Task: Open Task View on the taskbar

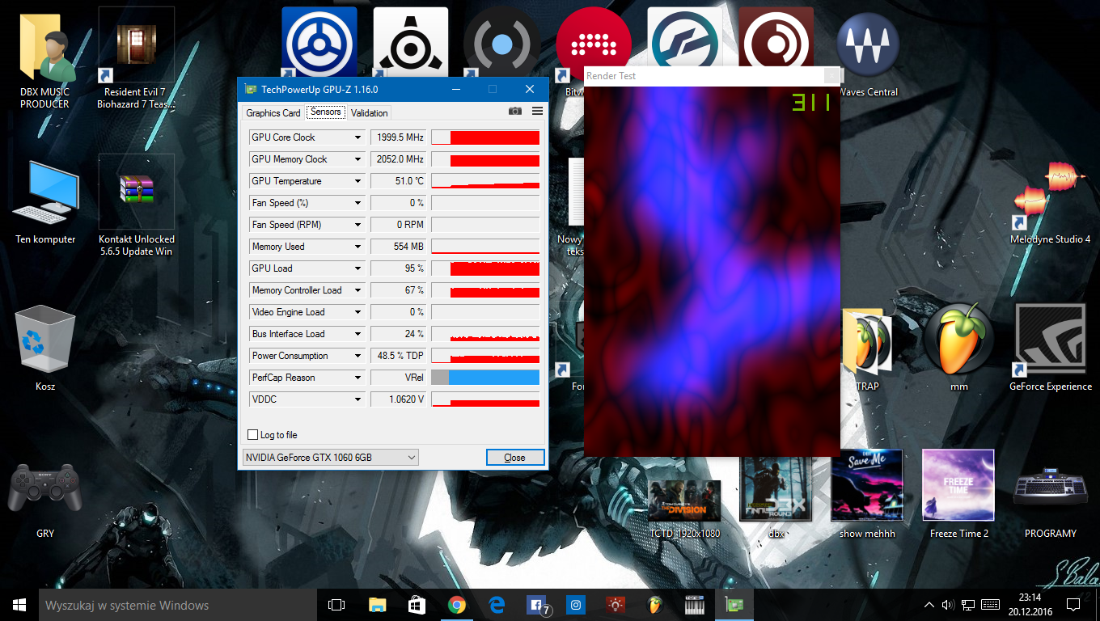Action: pos(336,605)
